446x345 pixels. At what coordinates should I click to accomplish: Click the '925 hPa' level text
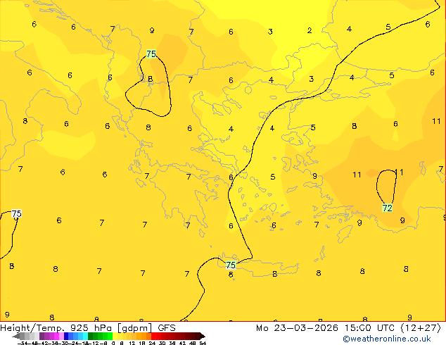point(91,328)
